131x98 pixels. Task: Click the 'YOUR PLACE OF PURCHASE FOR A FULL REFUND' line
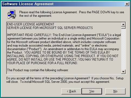(x=42, y=63)
